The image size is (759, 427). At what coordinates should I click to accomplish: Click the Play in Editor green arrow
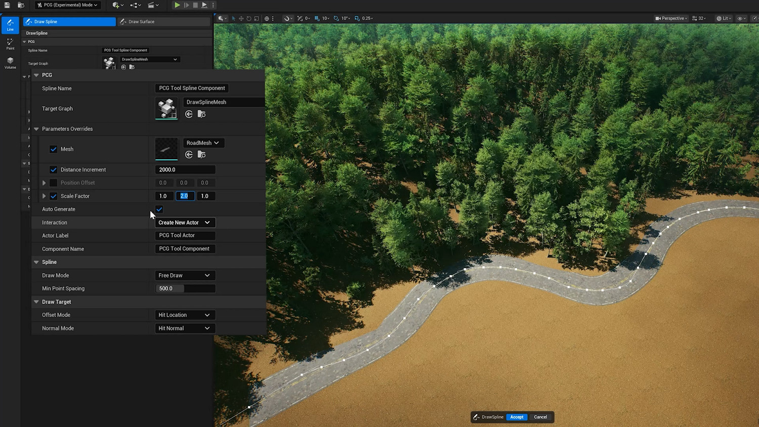177,5
